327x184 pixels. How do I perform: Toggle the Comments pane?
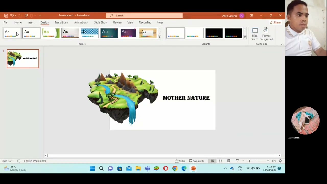pos(197,161)
